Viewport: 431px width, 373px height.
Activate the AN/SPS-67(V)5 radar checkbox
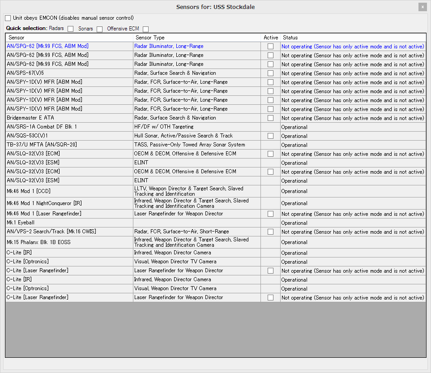point(270,73)
